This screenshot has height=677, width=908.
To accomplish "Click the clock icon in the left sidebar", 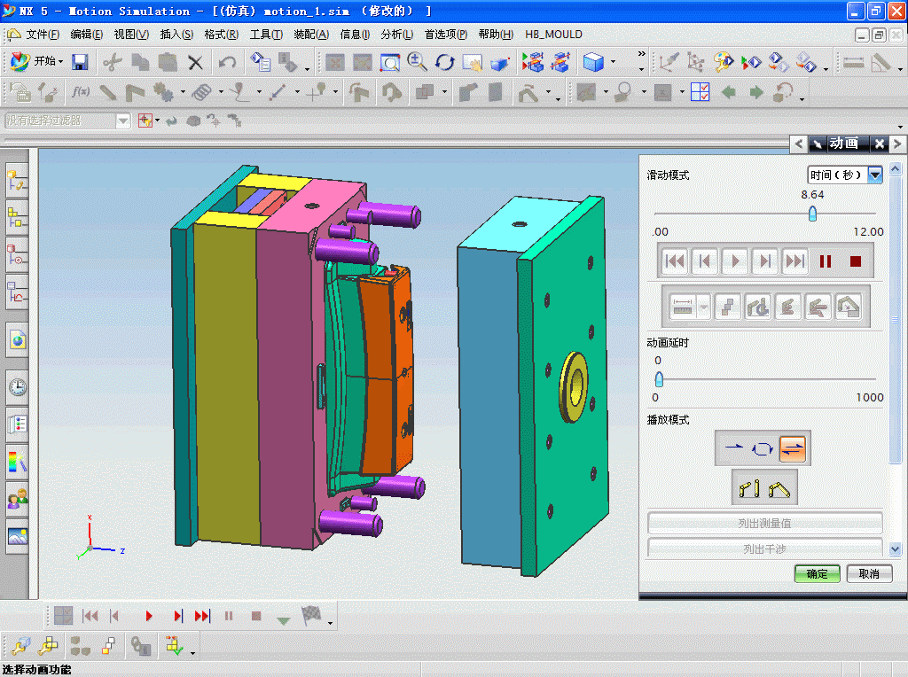I will click(18, 387).
